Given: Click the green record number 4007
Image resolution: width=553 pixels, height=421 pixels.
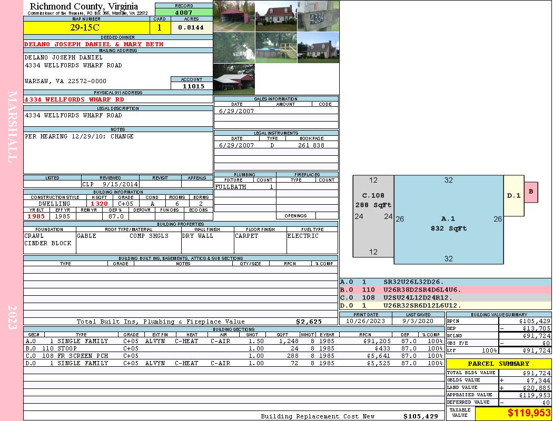Looking at the screenshot, I should pos(184,12).
